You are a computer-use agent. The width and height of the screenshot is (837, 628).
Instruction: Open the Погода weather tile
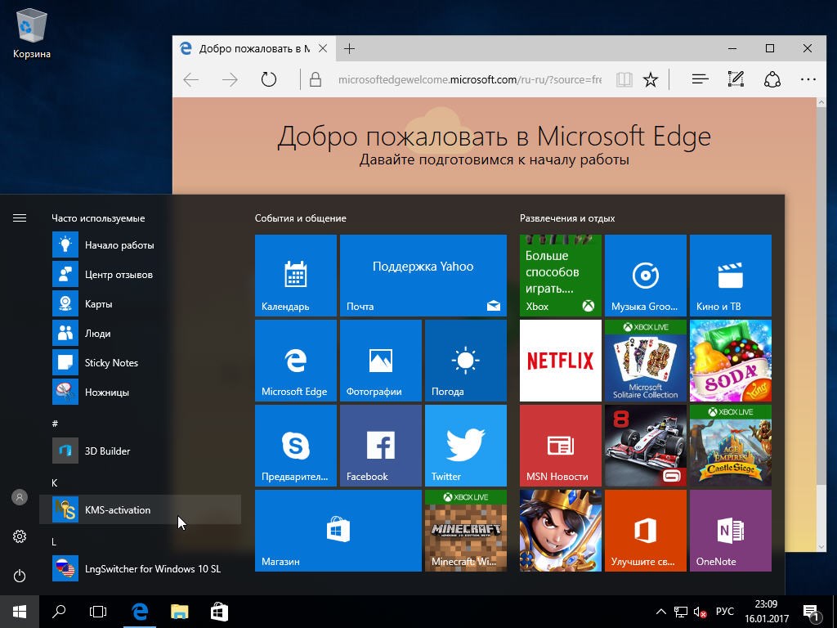click(x=465, y=361)
